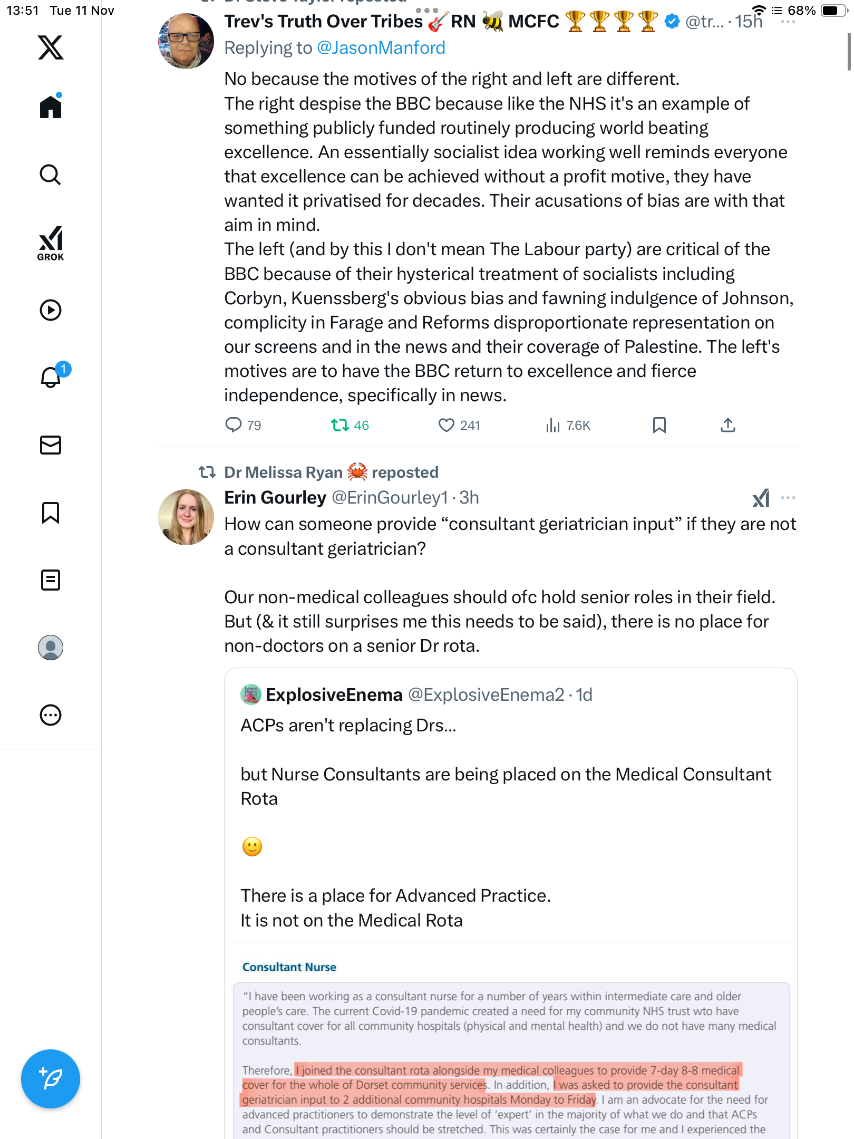
Task: Like Trev's reply with 241 likes
Action: (447, 425)
